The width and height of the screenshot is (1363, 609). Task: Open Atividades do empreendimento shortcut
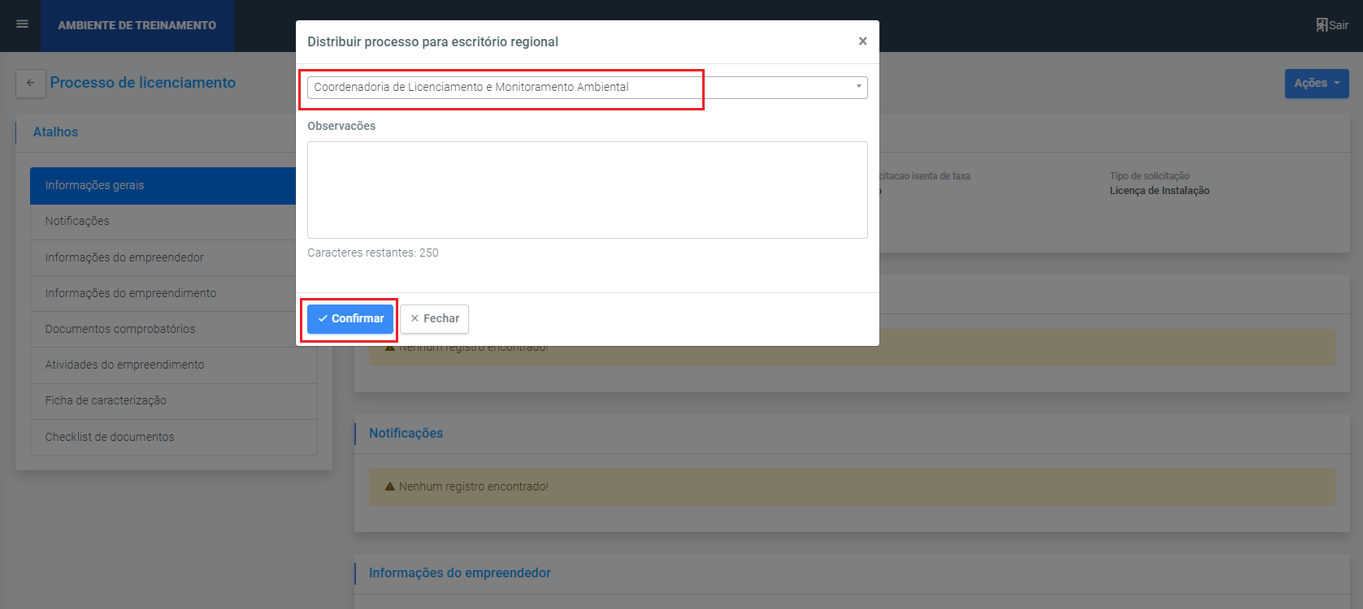(174, 365)
